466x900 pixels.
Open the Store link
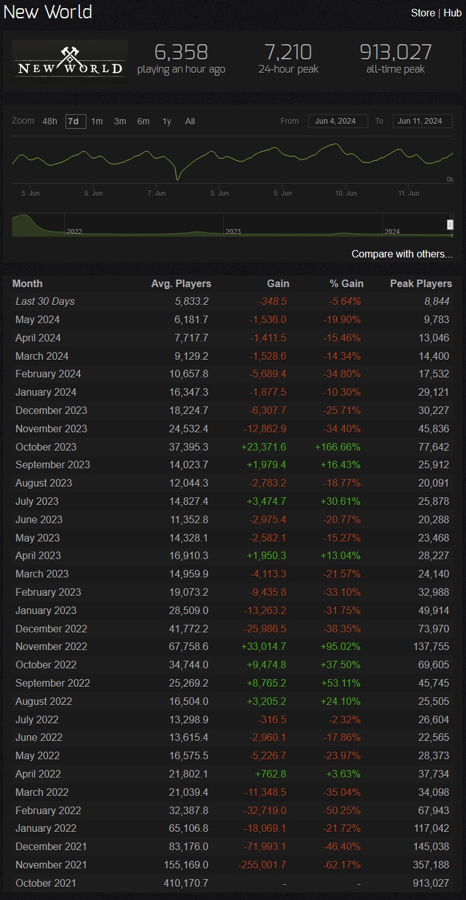pos(422,13)
